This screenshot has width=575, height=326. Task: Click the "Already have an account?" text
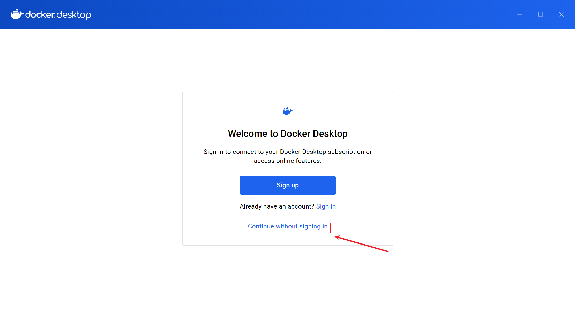pos(277,206)
